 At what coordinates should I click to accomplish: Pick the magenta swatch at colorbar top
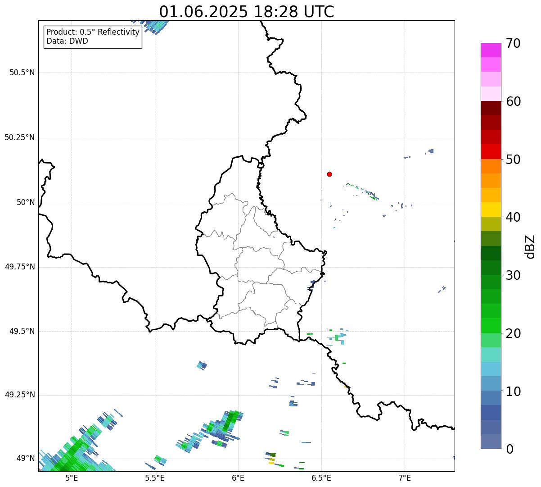coord(491,50)
